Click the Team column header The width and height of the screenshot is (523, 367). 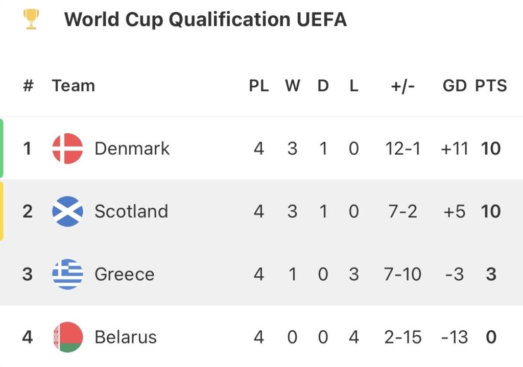(74, 86)
